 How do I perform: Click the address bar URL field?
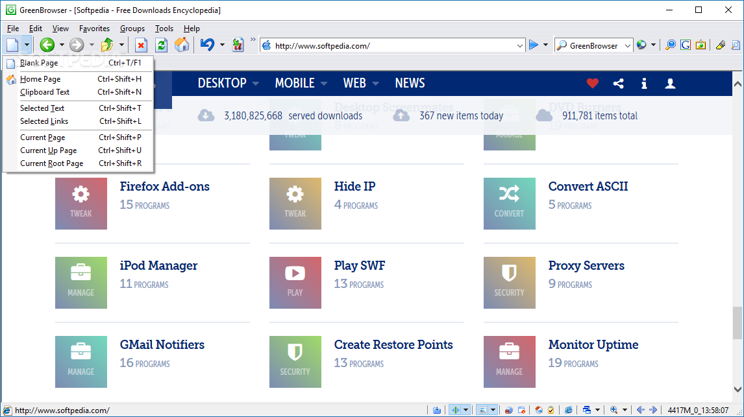[x=393, y=45]
